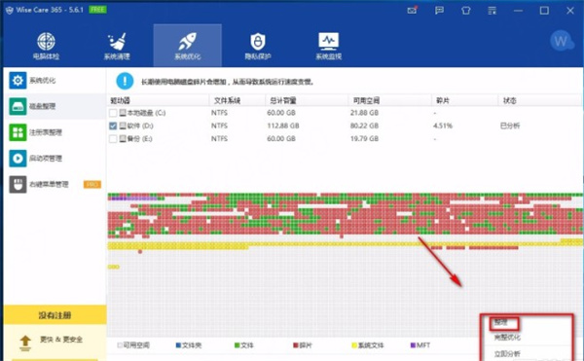Close the Wise Care 365 window

click(x=570, y=11)
